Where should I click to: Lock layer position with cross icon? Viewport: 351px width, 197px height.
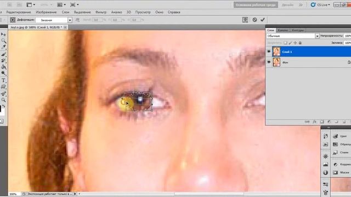click(295, 43)
